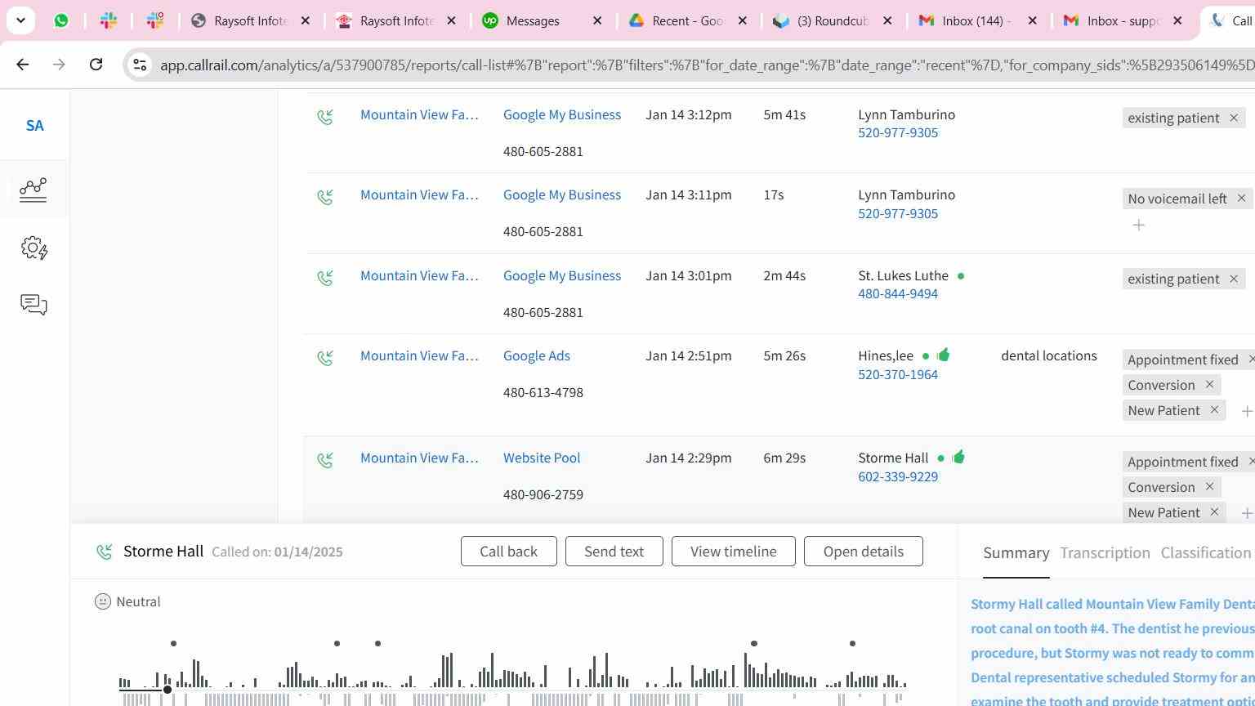Remove 'New Patient' tag on Hines,lee call
Screen dimensions: 1255x706
(1214, 410)
